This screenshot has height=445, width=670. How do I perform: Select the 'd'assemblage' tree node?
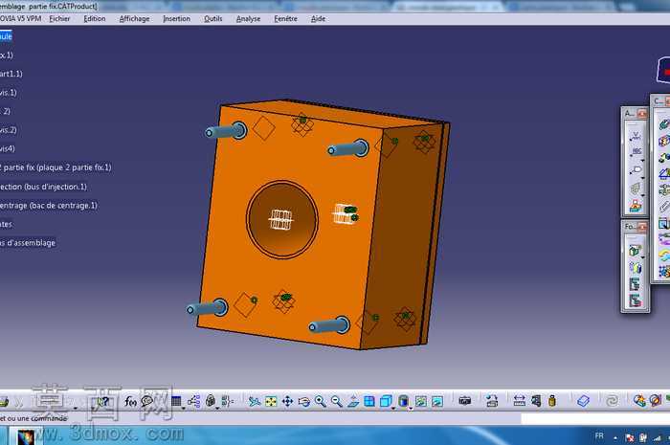(x=28, y=242)
